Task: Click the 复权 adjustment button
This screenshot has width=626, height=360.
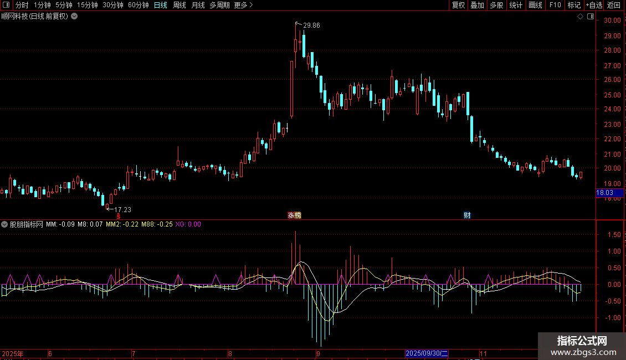Action: (458, 5)
